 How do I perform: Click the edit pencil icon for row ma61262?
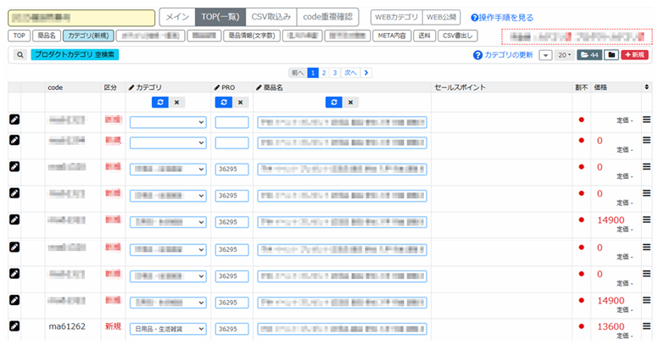tap(14, 326)
